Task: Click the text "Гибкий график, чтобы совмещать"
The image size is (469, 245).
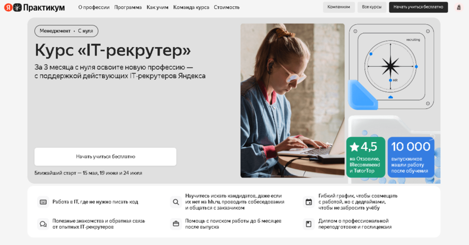Action: coord(358,196)
